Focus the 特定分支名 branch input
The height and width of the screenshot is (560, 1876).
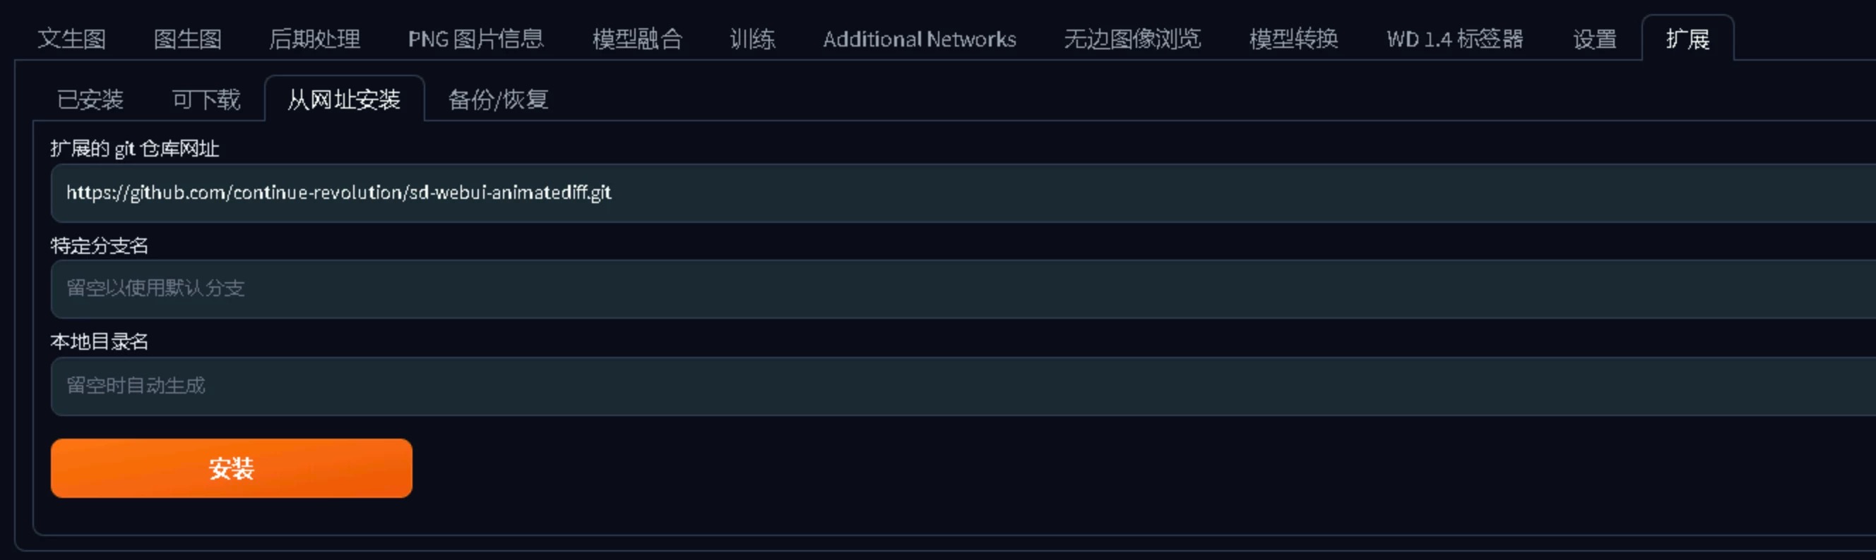coord(963,288)
